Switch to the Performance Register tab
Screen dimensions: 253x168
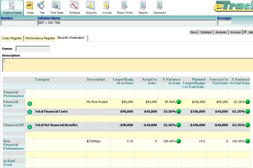(40, 38)
